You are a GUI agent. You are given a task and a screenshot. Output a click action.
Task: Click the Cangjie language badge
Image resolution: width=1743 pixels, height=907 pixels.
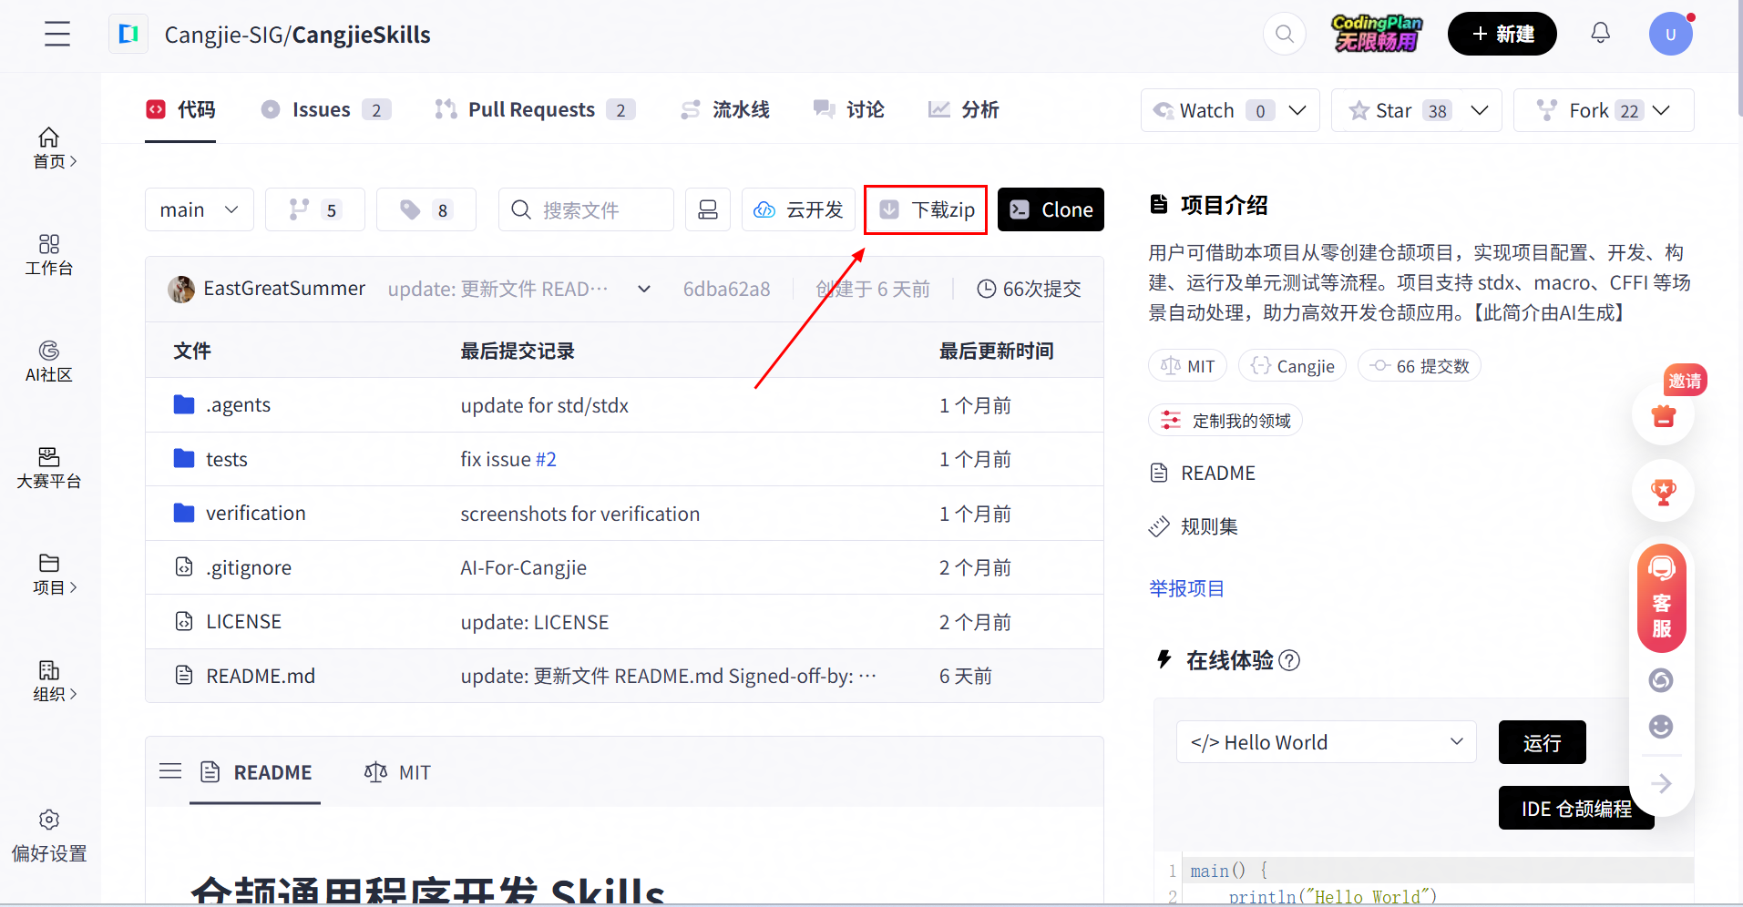pos(1292,366)
